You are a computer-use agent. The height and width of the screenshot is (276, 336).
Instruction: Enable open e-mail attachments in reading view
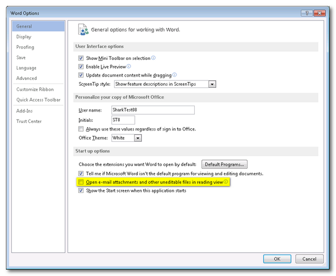tap(81, 182)
